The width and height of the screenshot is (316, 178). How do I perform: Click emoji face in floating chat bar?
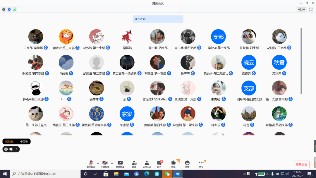(x=6, y=149)
